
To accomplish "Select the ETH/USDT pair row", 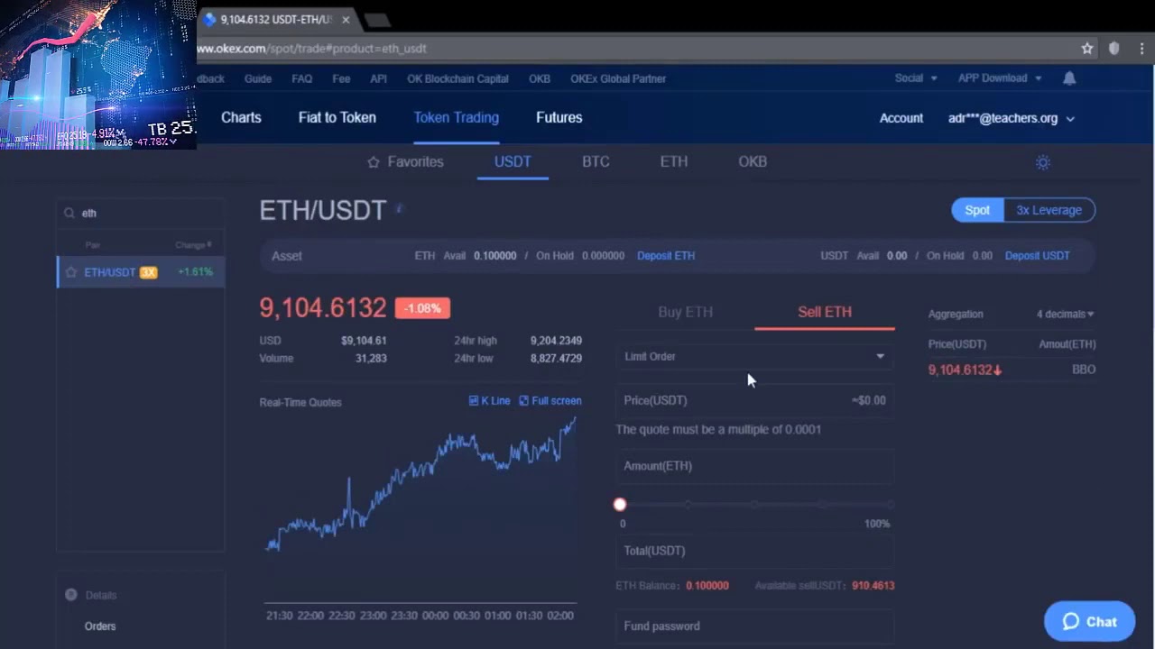I will pos(141,272).
